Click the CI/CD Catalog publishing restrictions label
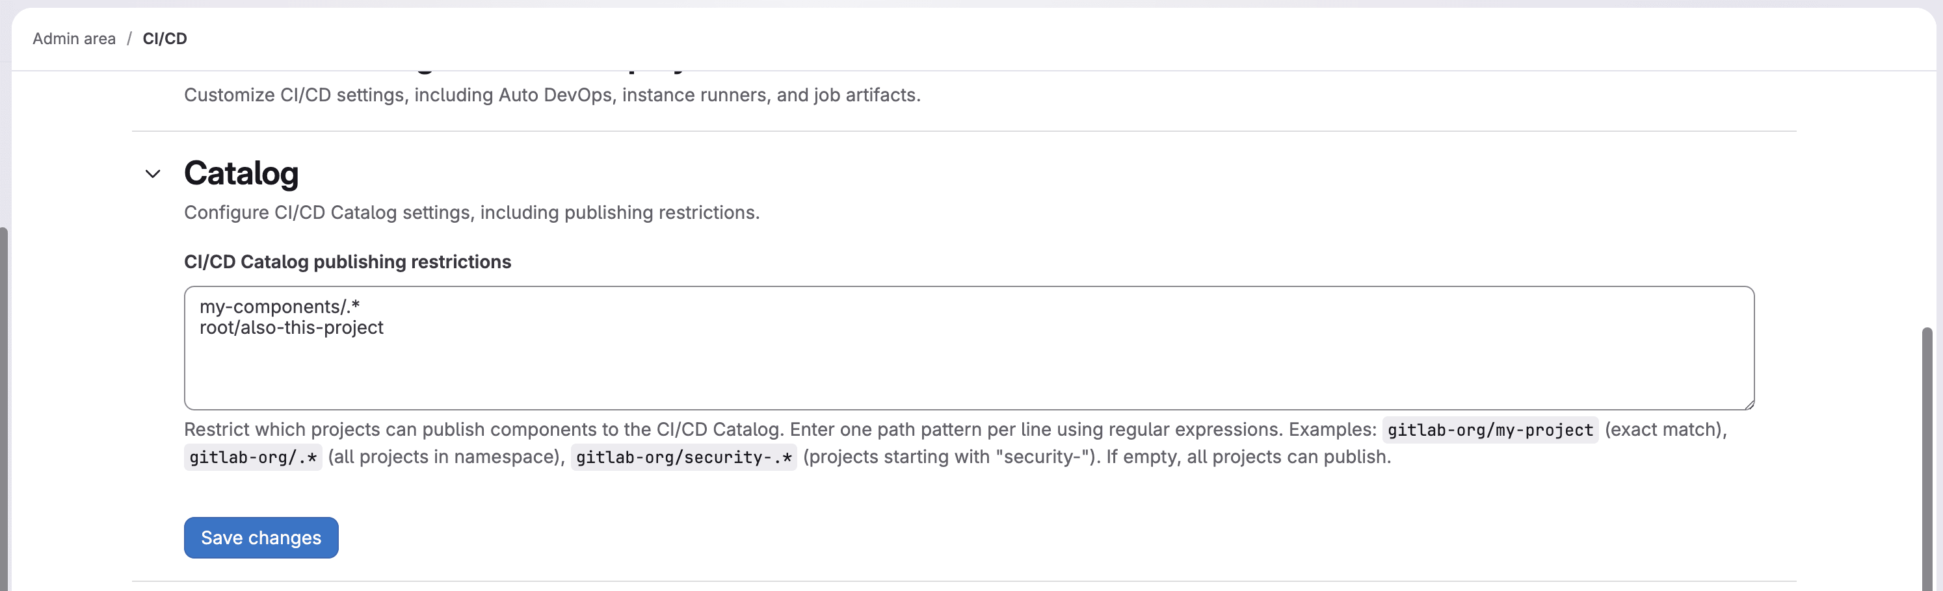Viewport: 1943px width, 591px height. [x=347, y=262]
